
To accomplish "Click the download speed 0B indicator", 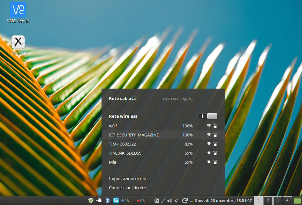I will (125, 201).
